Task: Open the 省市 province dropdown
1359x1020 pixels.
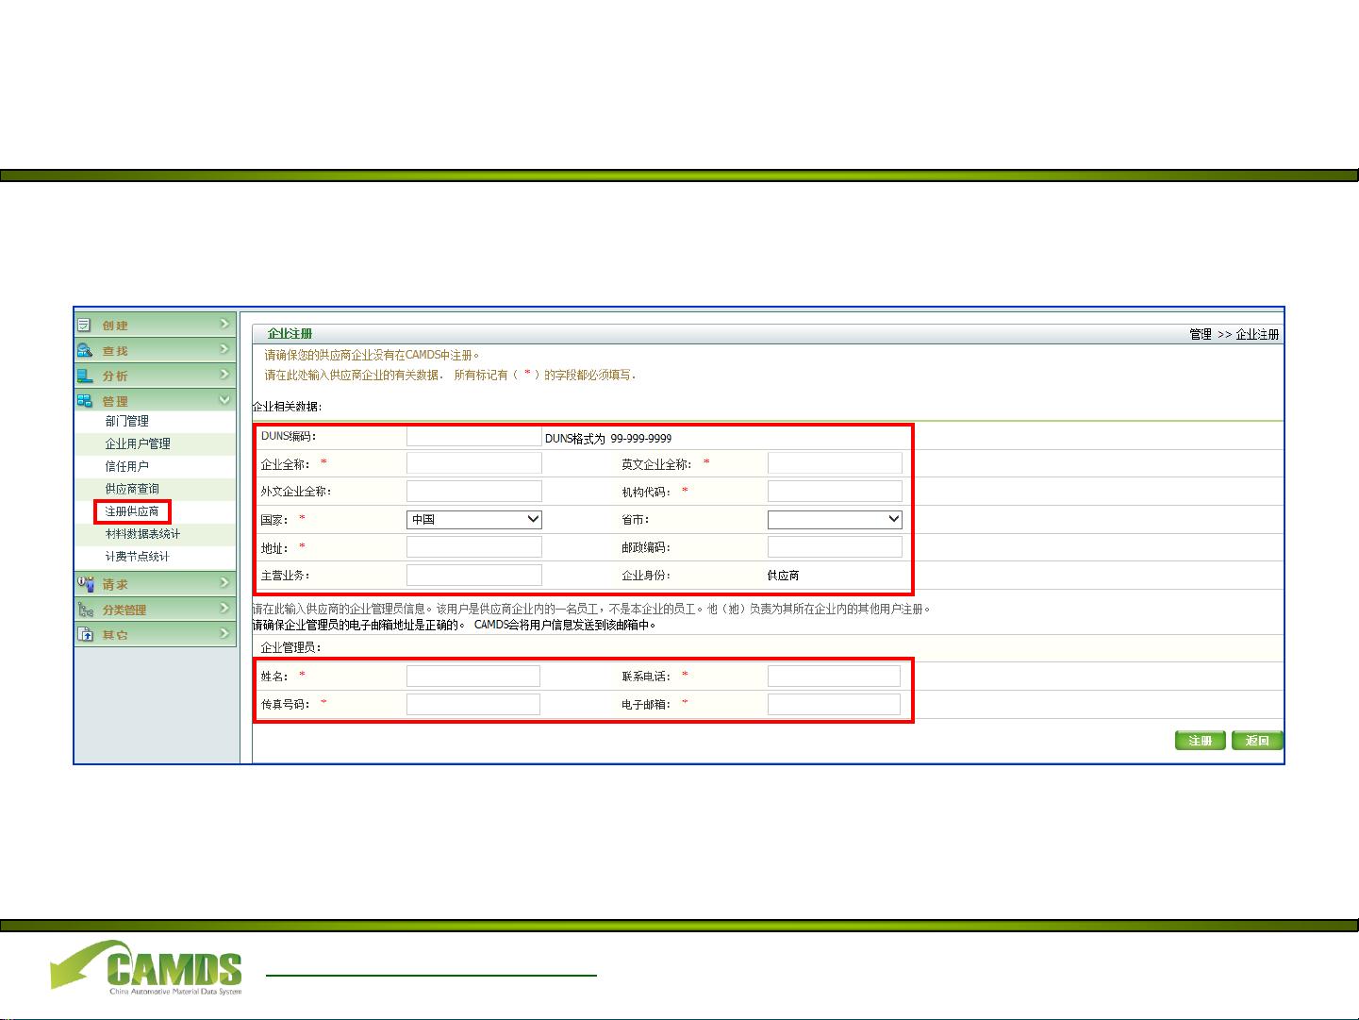Action: pos(835,519)
